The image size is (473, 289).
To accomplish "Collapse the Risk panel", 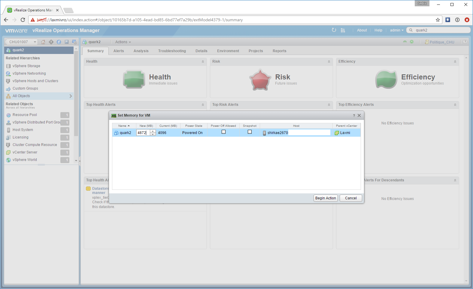I will [x=329, y=61].
